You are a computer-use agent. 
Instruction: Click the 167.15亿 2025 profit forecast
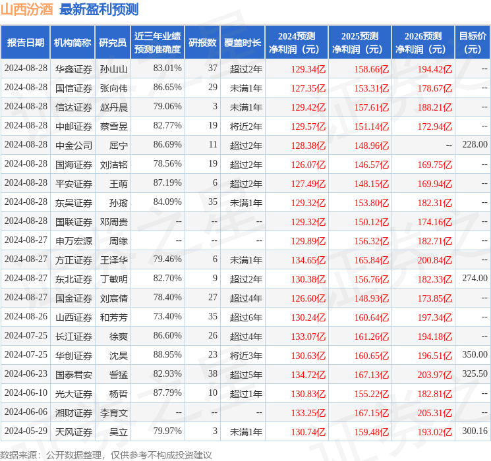(372, 413)
